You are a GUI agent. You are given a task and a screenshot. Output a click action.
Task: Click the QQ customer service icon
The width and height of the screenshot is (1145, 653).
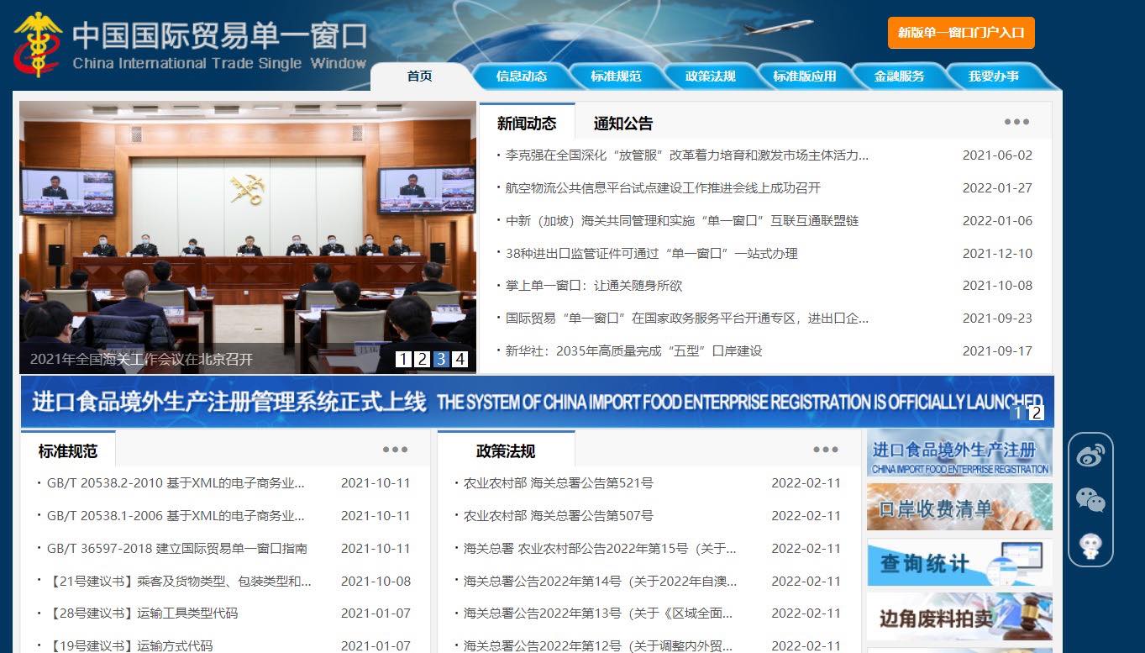1090,548
